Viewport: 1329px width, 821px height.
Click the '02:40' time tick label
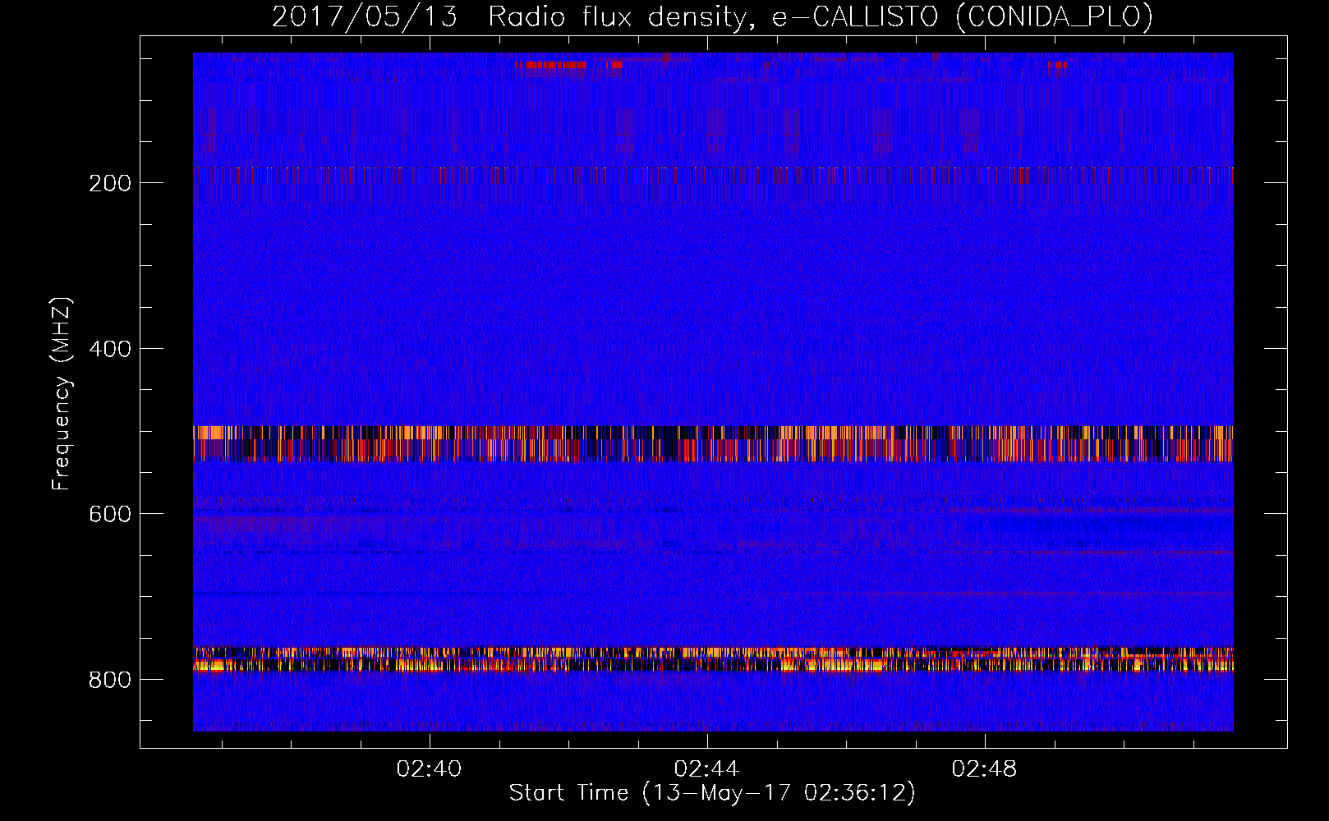pyautogui.click(x=429, y=769)
